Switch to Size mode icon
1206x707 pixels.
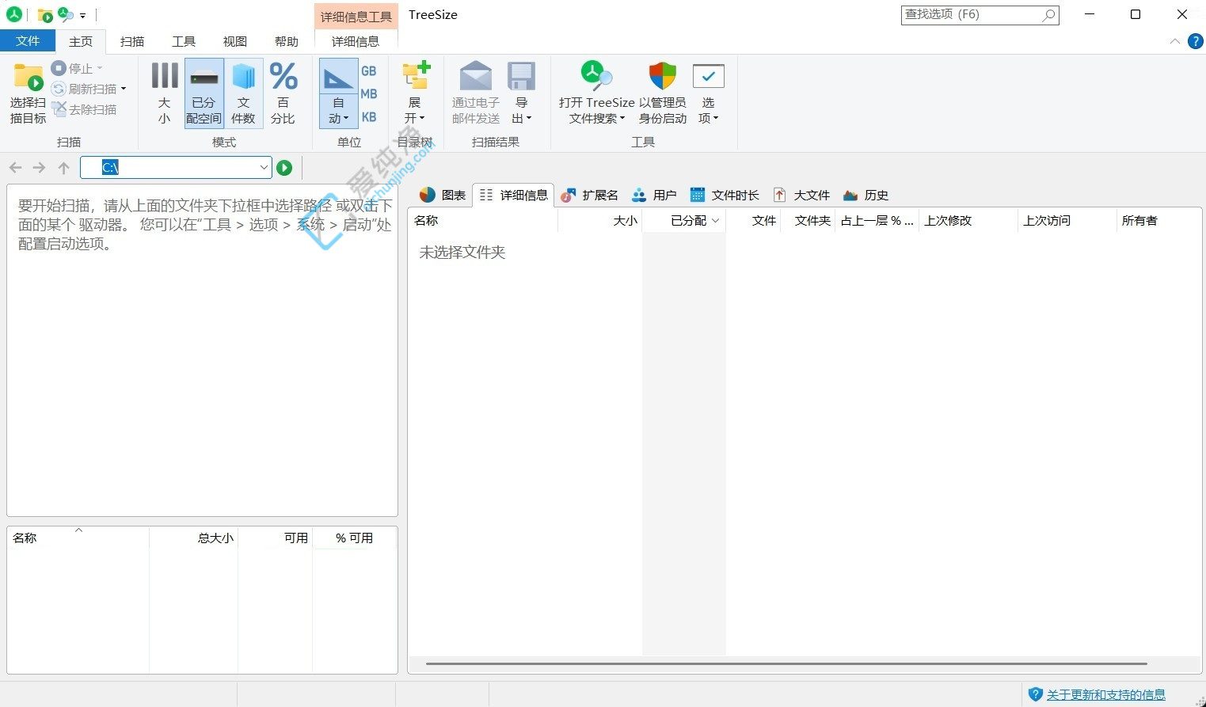tap(165, 76)
